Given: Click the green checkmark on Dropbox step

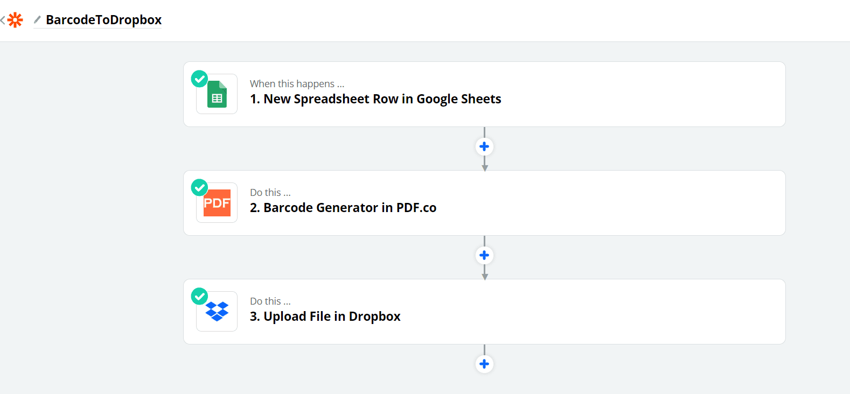Looking at the screenshot, I should tap(200, 296).
